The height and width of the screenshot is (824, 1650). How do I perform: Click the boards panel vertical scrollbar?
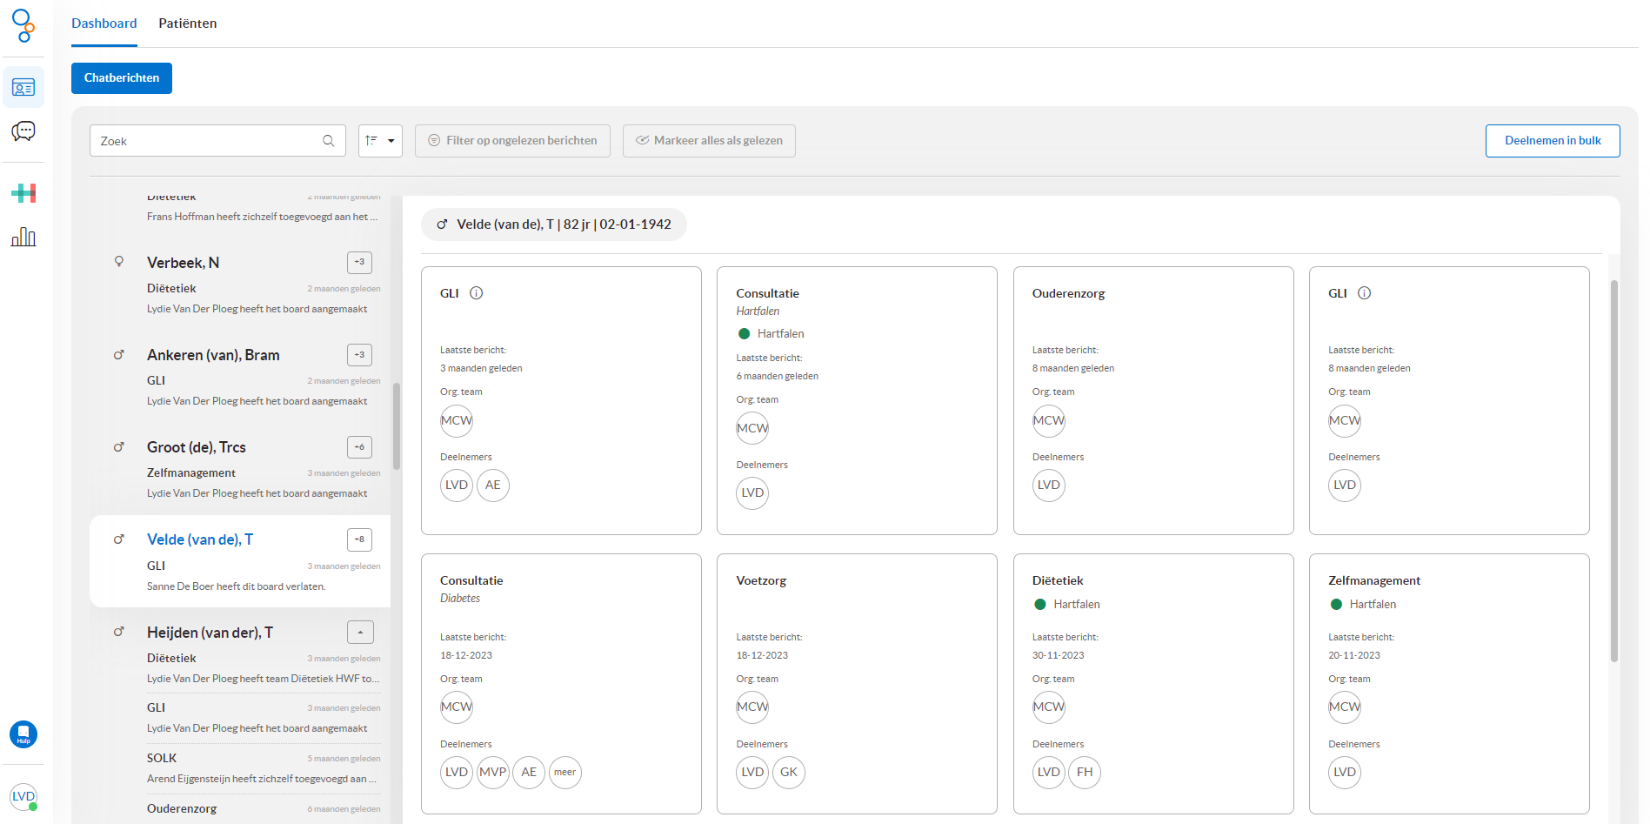pyautogui.click(x=1613, y=470)
